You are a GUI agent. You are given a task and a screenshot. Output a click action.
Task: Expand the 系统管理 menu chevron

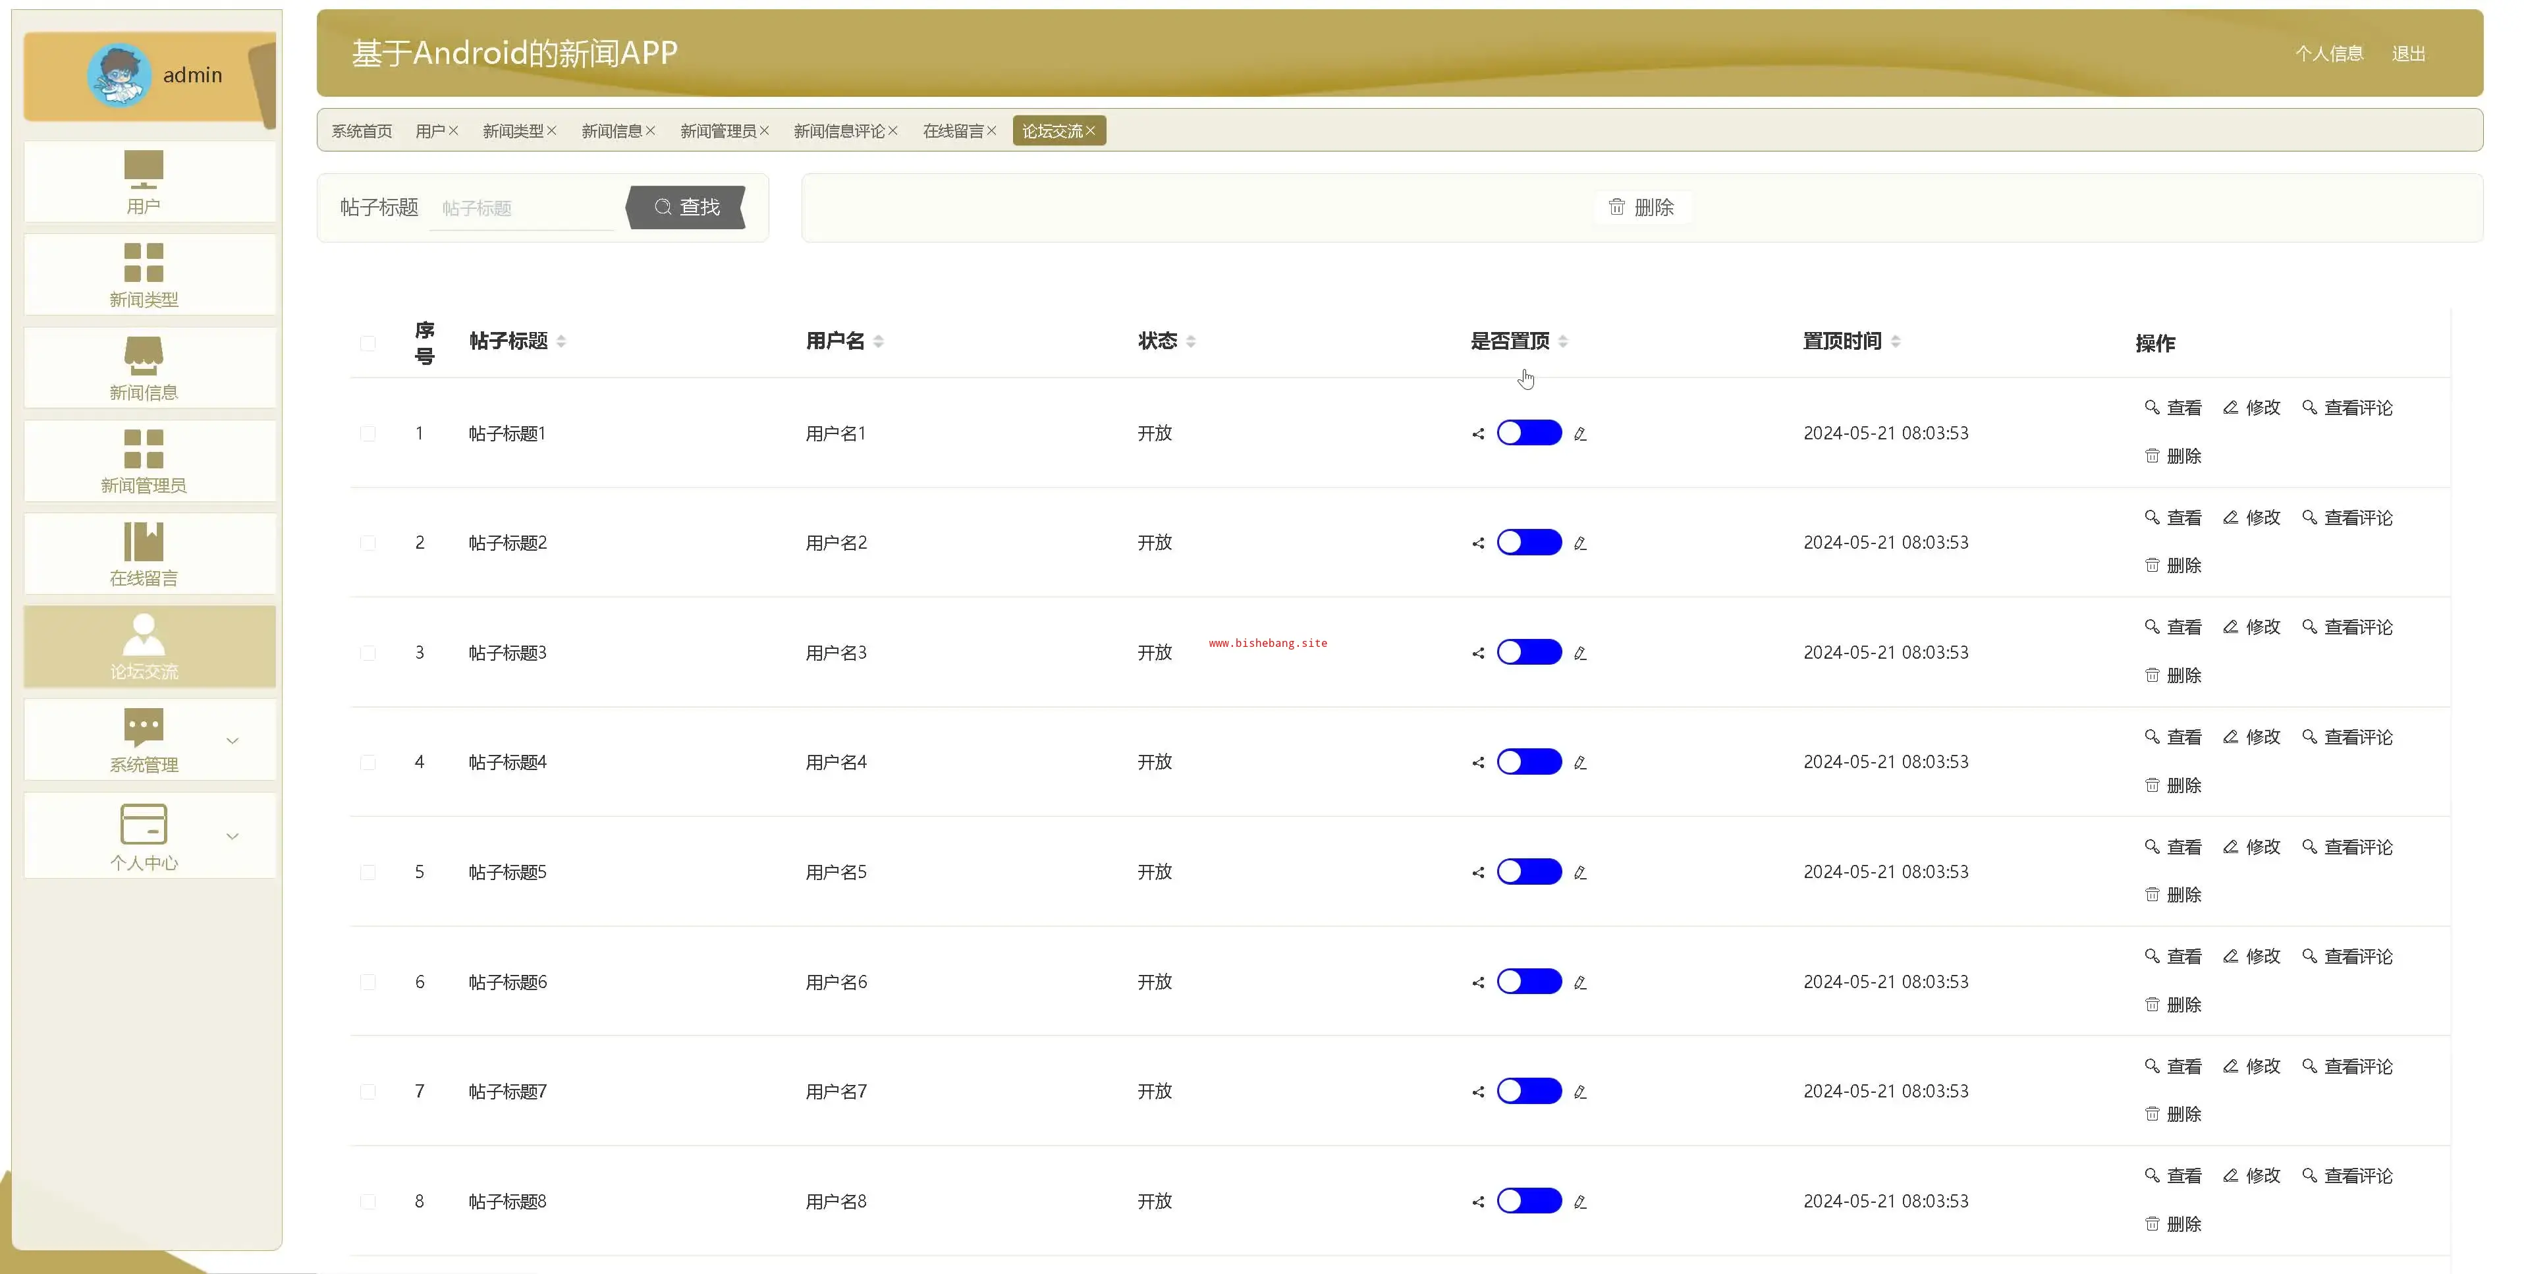click(x=233, y=741)
